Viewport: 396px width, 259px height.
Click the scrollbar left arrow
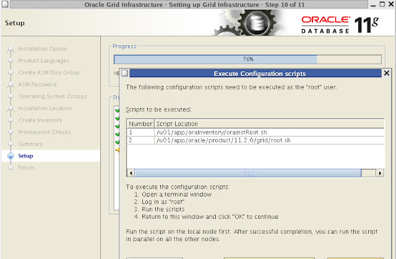(x=131, y=173)
